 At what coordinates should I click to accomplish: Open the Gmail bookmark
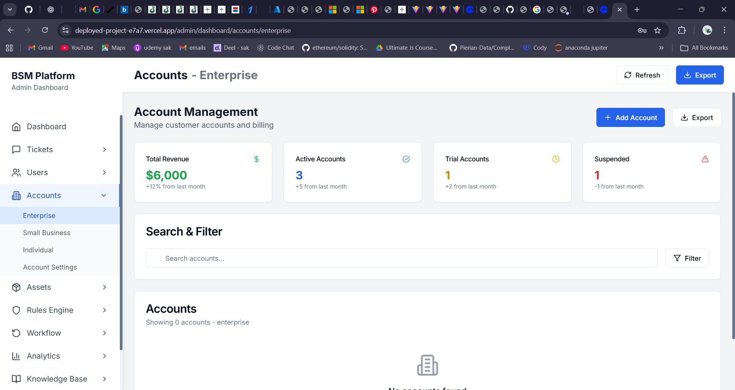41,48
